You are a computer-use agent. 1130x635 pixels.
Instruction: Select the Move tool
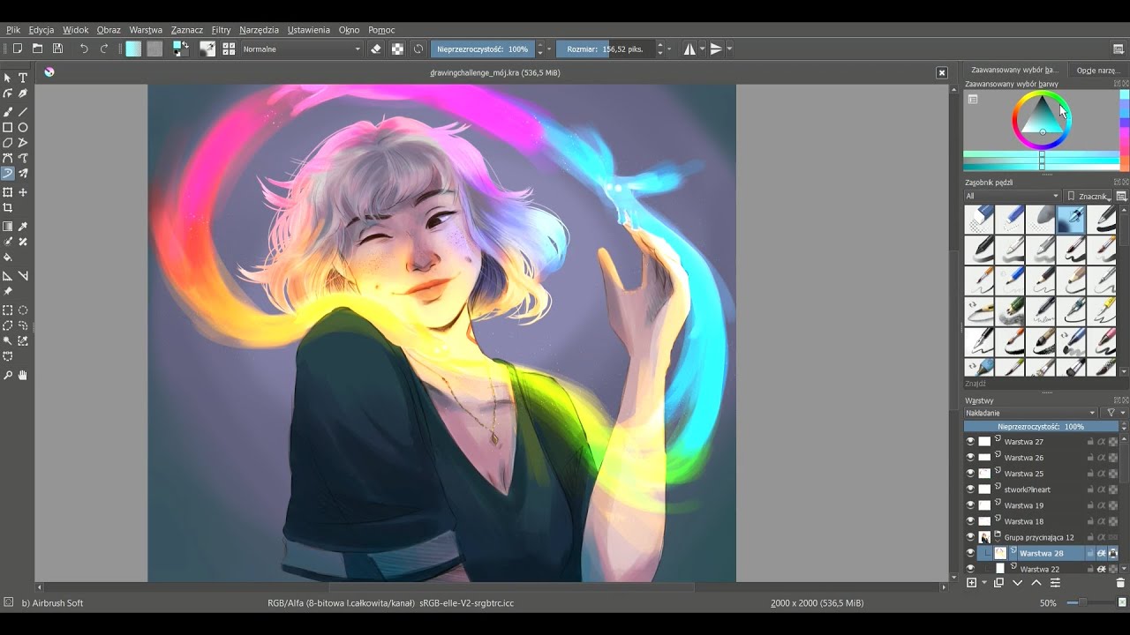23,192
